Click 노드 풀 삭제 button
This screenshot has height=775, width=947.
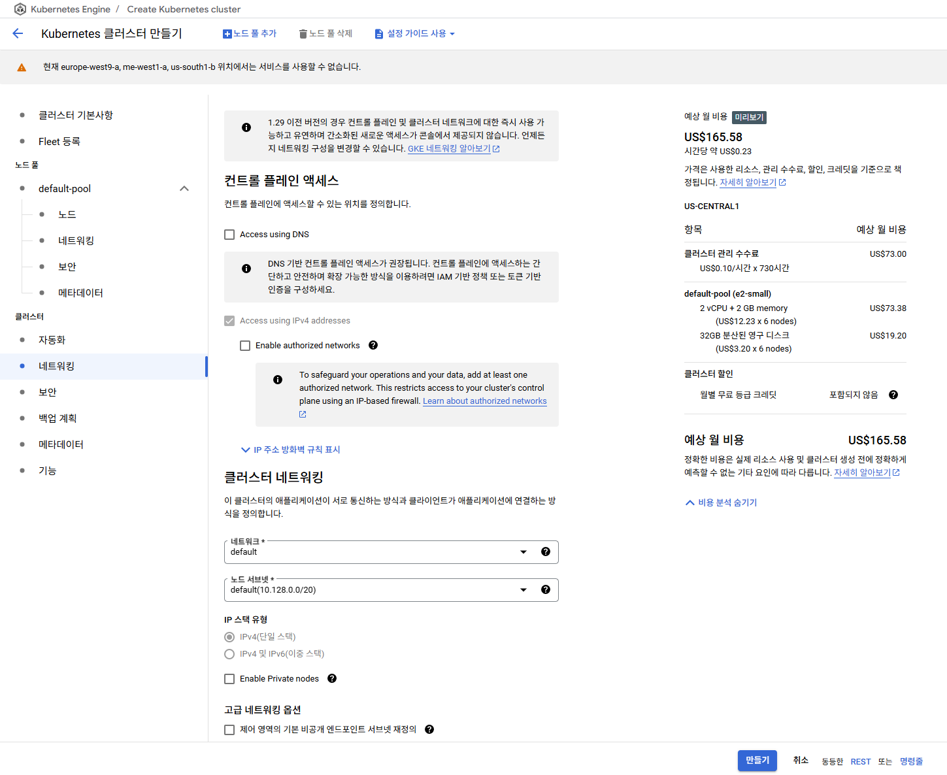click(x=325, y=33)
